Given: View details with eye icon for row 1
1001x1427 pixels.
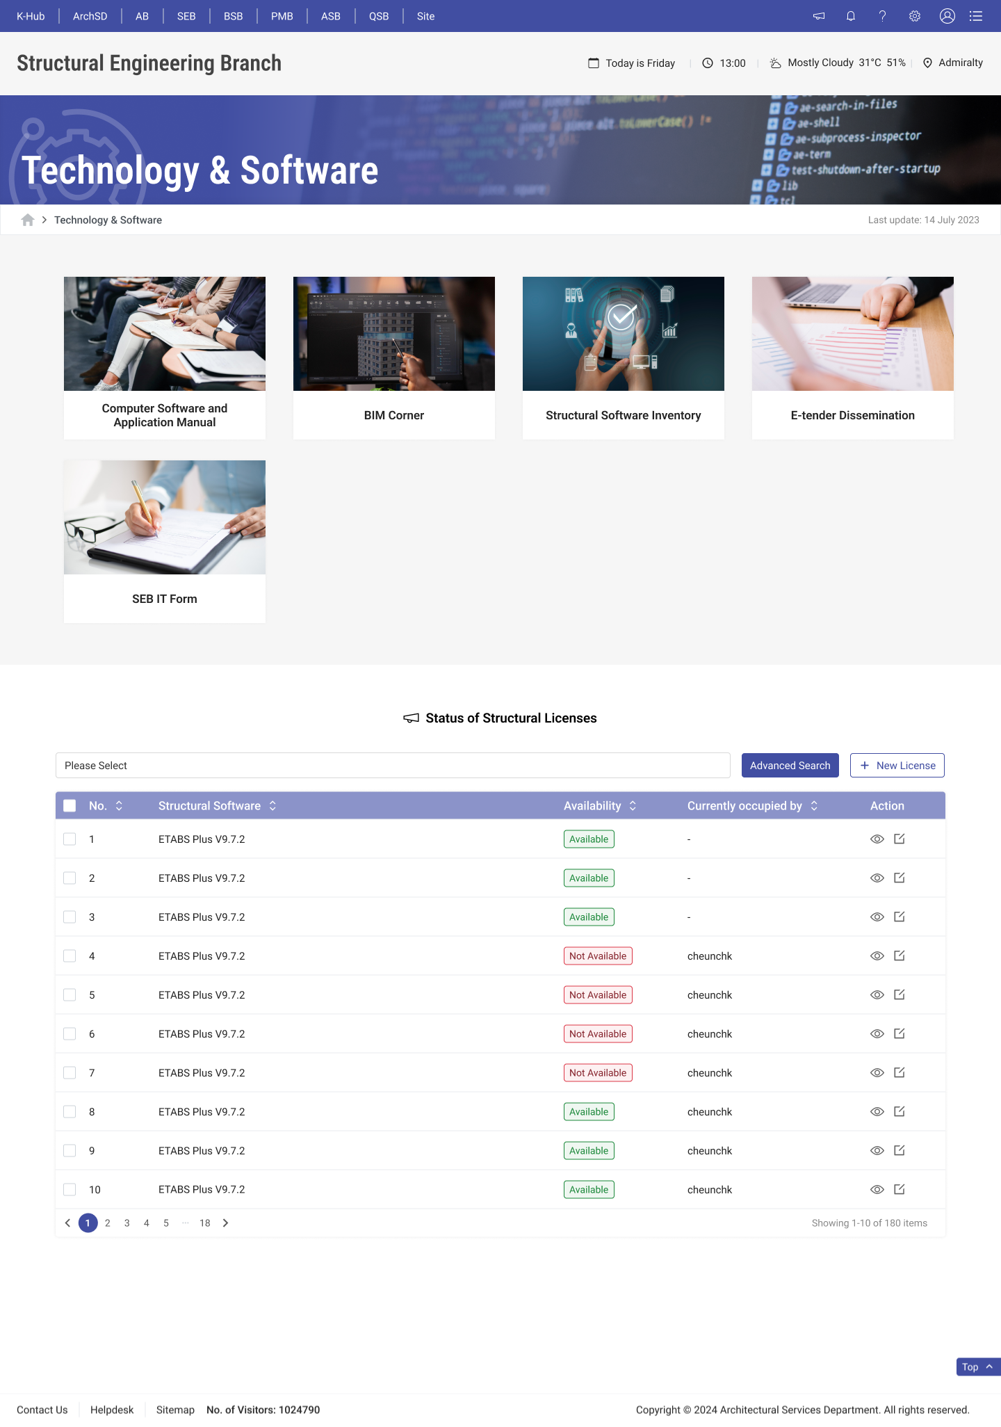Looking at the screenshot, I should point(877,839).
